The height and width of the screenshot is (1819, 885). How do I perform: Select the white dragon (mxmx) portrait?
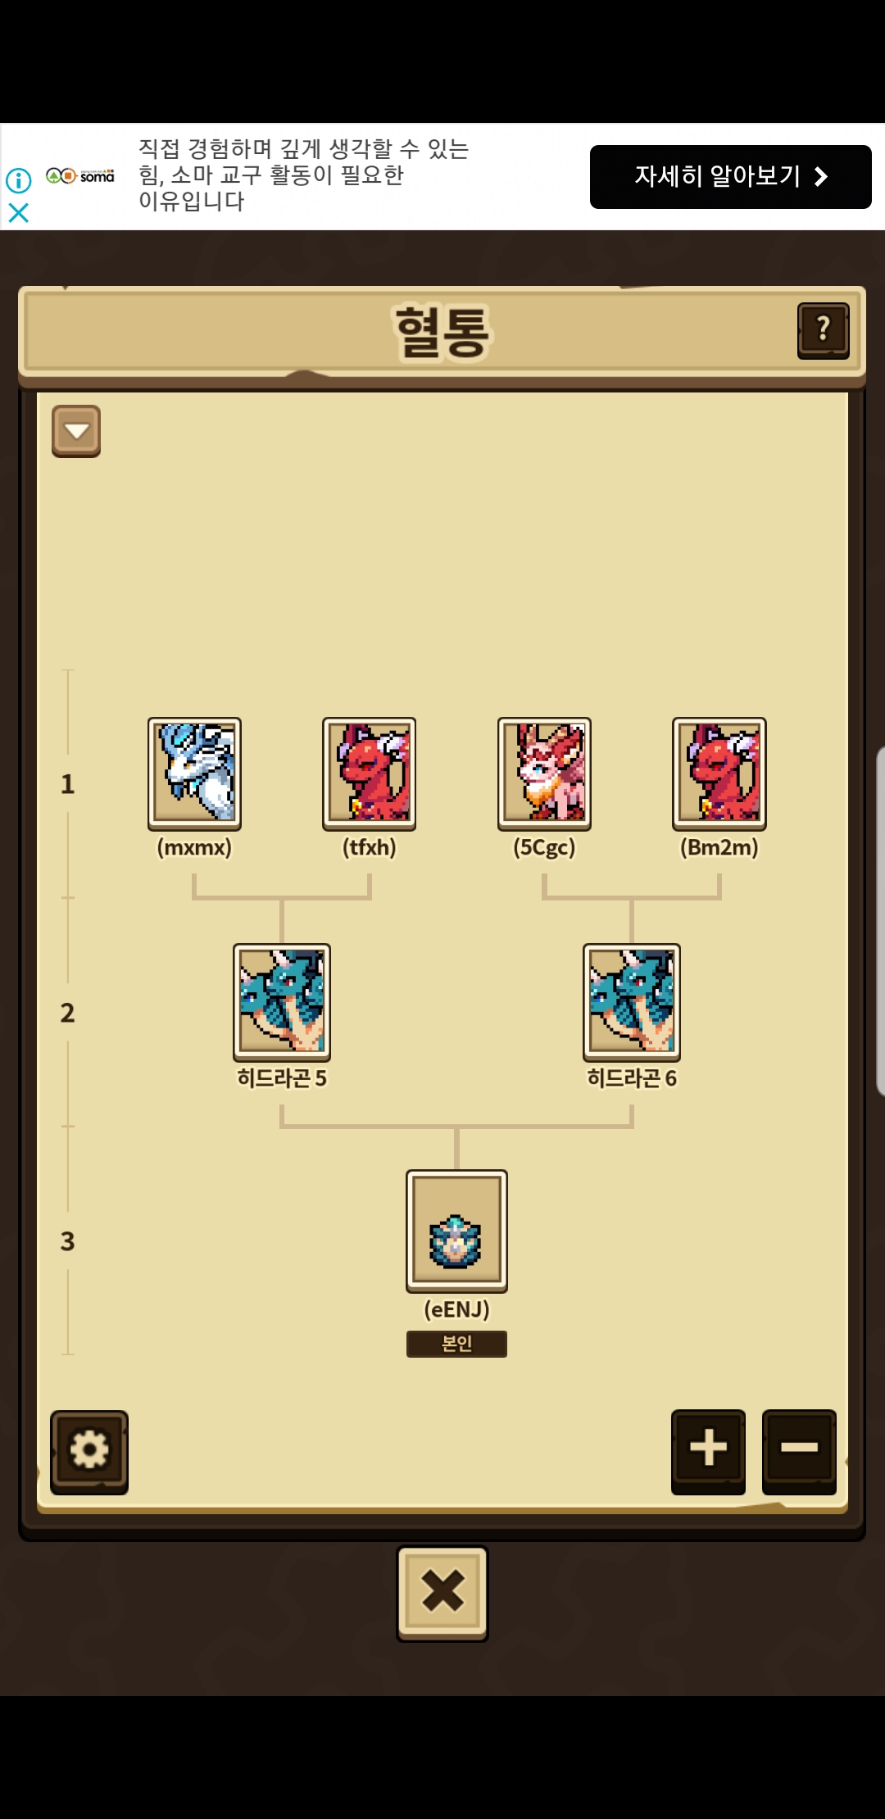(194, 774)
